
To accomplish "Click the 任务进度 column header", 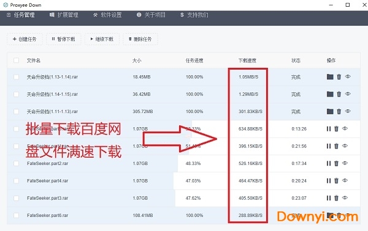I will [x=194, y=61].
